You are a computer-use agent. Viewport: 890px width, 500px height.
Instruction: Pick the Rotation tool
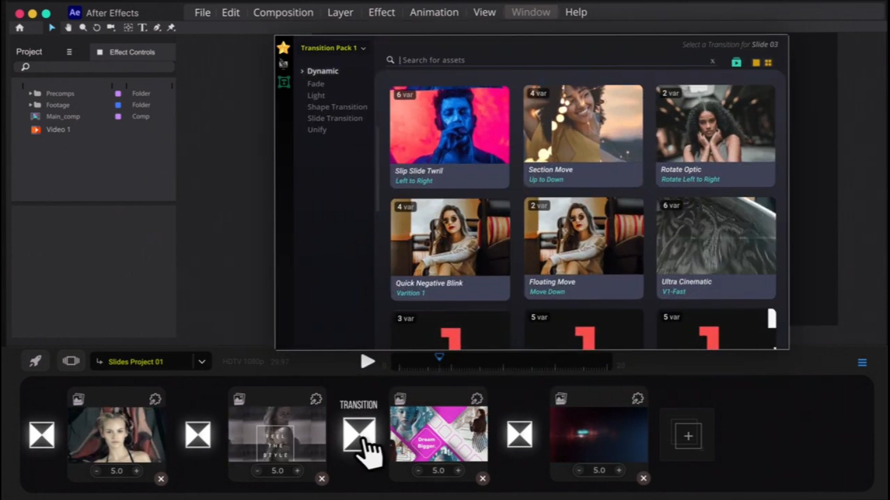point(97,28)
